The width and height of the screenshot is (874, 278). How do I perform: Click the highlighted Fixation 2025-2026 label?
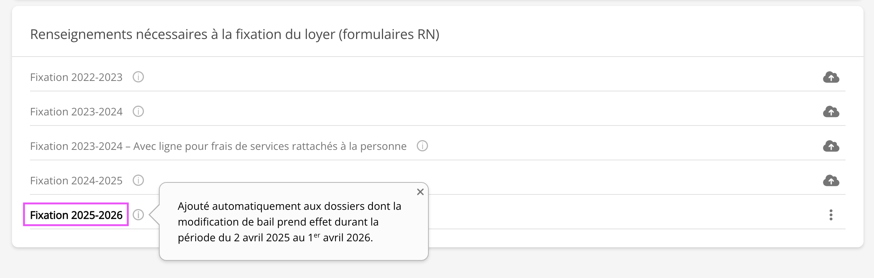[76, 215]
